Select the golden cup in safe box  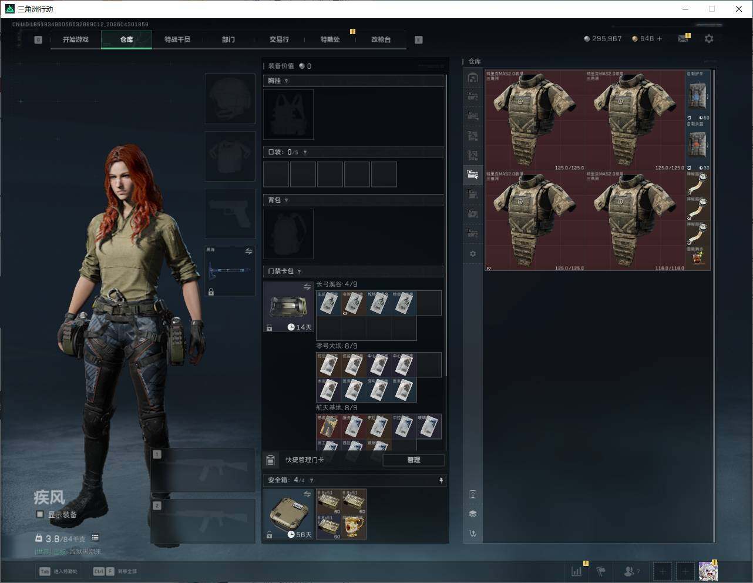(354, 527)
